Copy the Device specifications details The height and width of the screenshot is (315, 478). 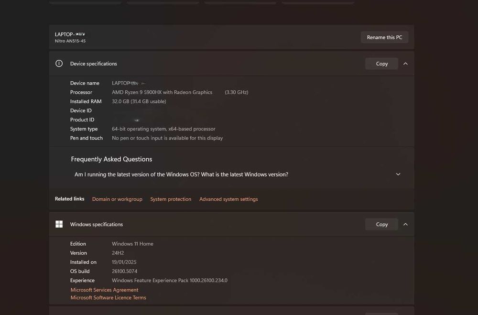pos(381,64)
